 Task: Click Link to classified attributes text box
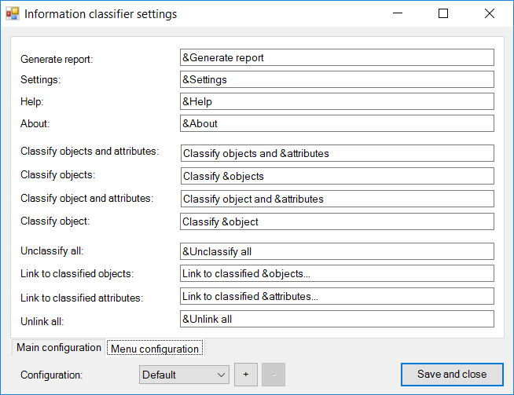coord(336,296)
